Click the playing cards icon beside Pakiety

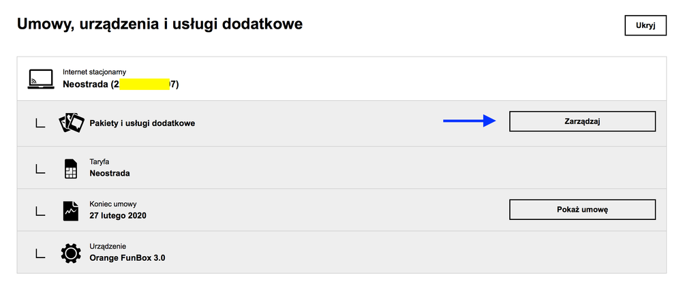tap(72, 123)
